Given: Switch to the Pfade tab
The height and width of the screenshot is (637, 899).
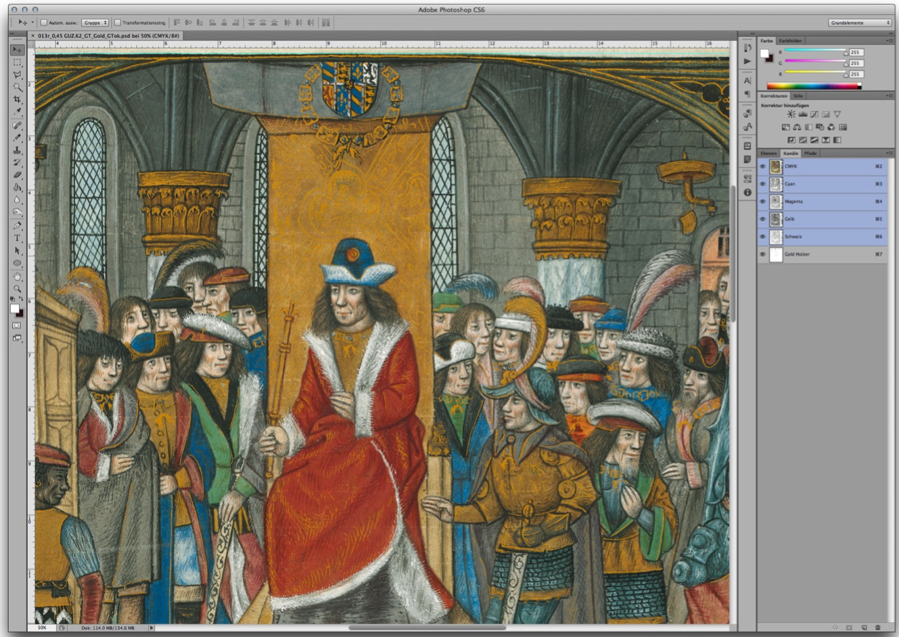Looking at the screenshot, I should (x=810, y=154).
